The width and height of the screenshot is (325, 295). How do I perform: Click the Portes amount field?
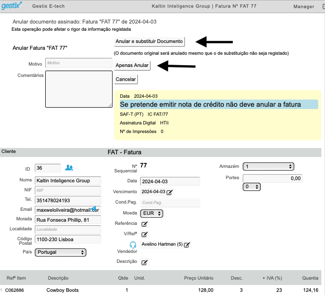273,178
